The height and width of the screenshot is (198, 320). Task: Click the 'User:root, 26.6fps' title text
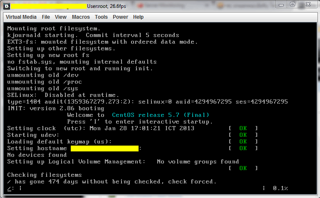tap(107, 6)
